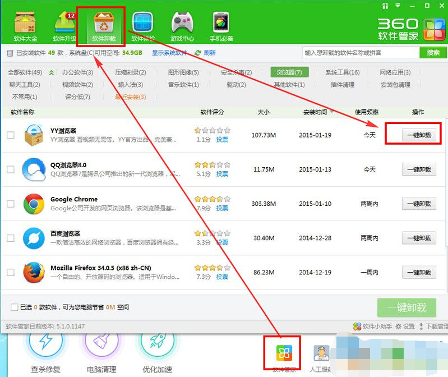Open 优化加速 in background 360 window

[158, 353]
